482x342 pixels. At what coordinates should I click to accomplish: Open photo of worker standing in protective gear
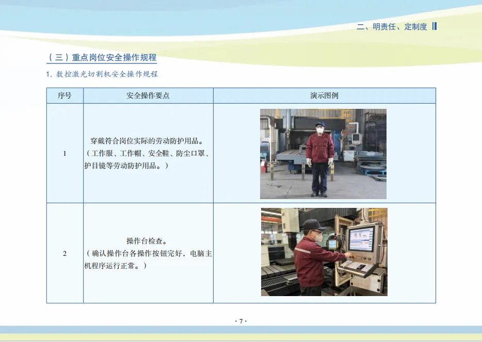click(x=323, y=154)
